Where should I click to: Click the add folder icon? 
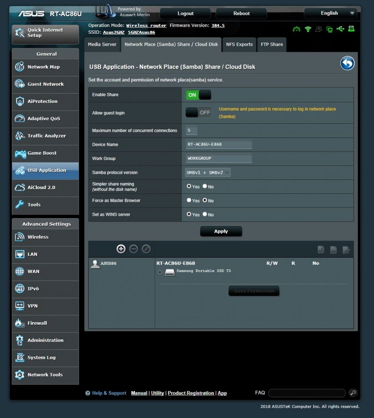tap(321, 250)
